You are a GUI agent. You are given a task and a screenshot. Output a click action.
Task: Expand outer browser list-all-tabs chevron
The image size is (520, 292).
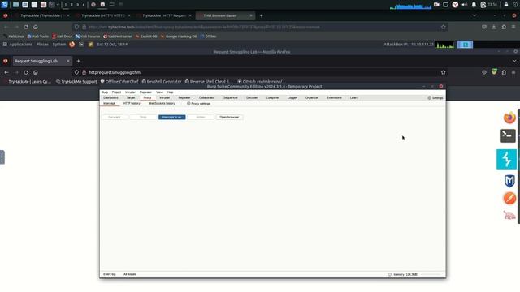pos(474,15)
